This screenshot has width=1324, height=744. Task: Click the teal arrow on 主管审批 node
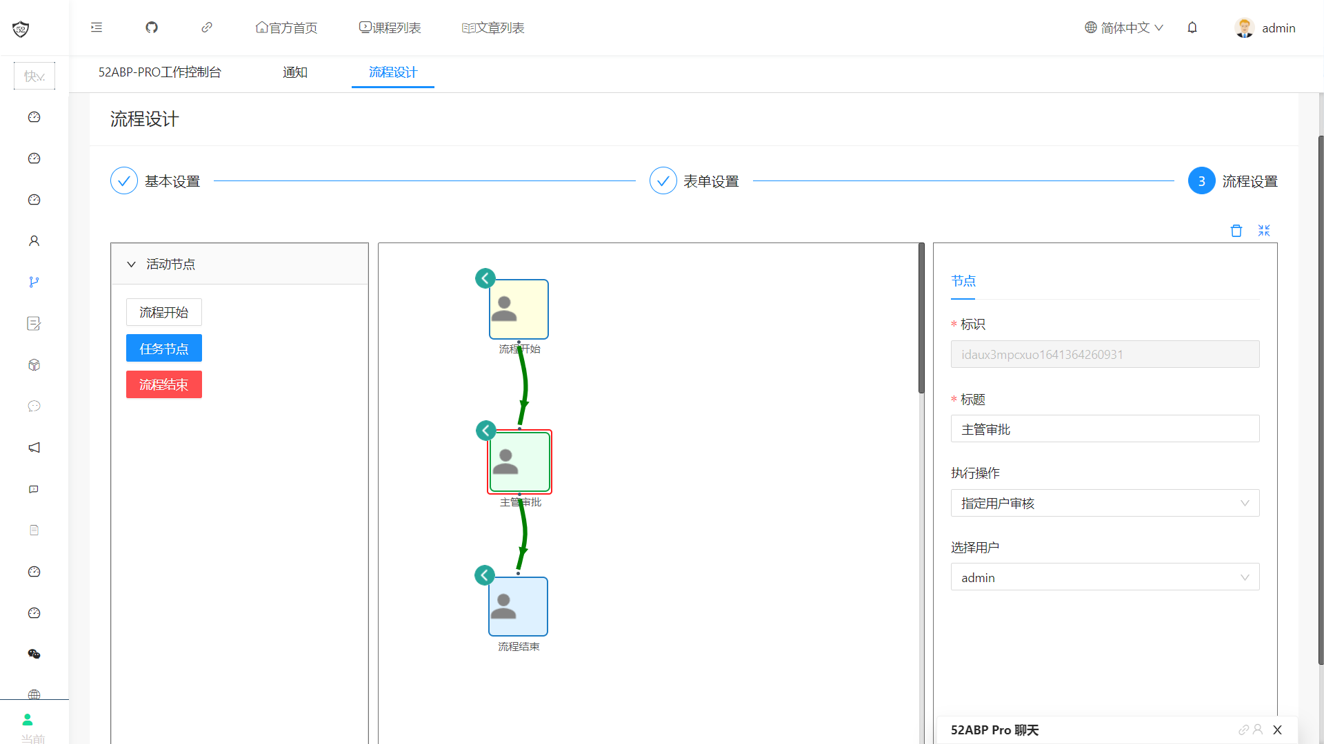[485, 431]
